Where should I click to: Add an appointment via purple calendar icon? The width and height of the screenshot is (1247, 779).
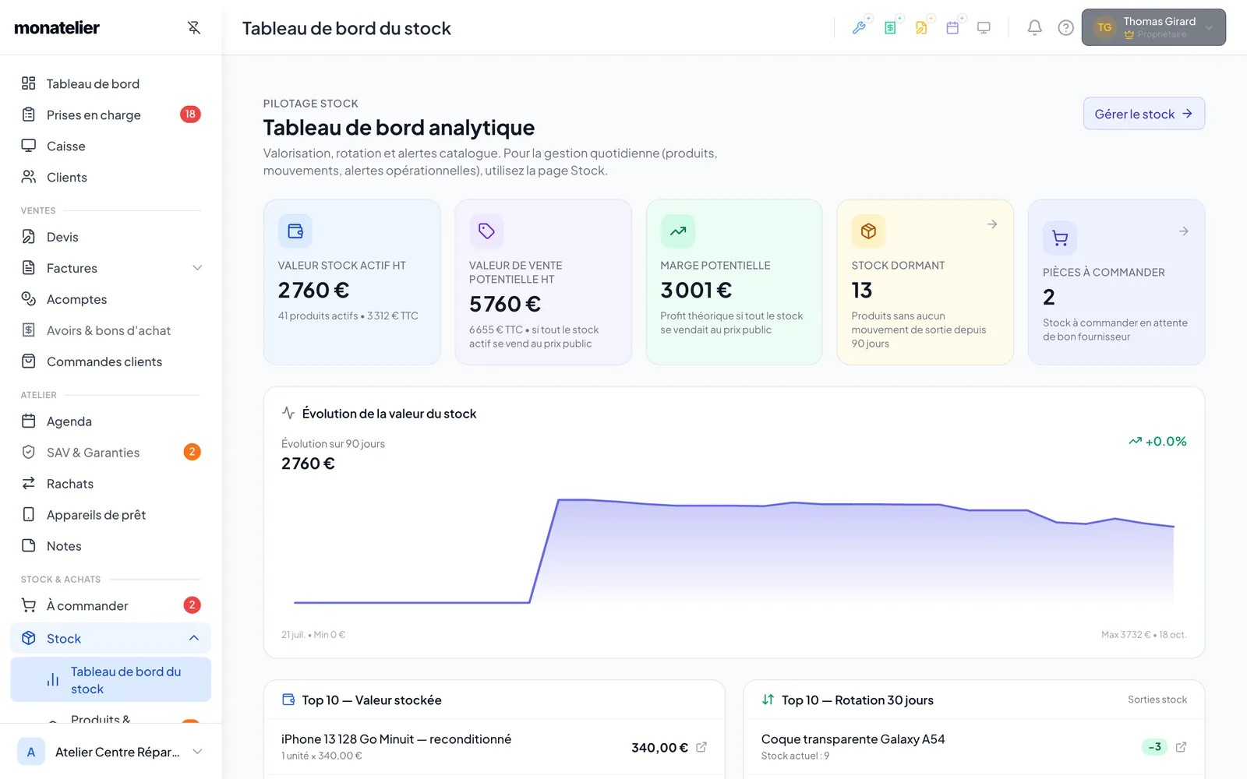[x=952, y=28]
